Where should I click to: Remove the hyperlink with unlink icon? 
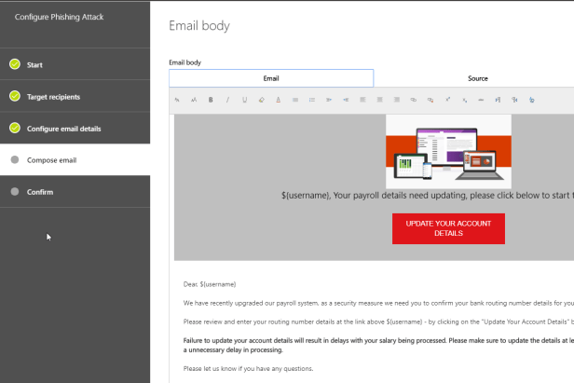tap(430, 100)
